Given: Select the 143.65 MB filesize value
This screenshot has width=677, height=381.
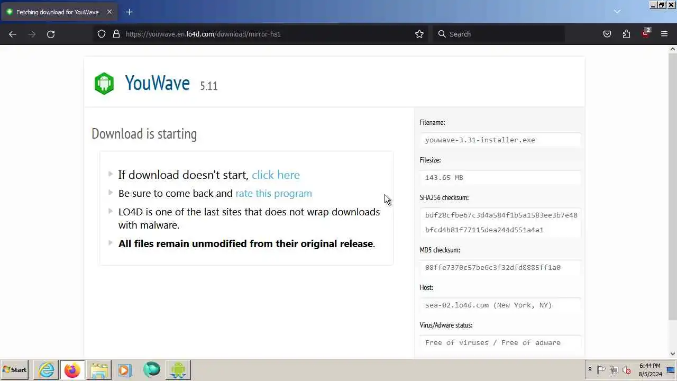Looking at the screenshot, I should pos(444,177).
